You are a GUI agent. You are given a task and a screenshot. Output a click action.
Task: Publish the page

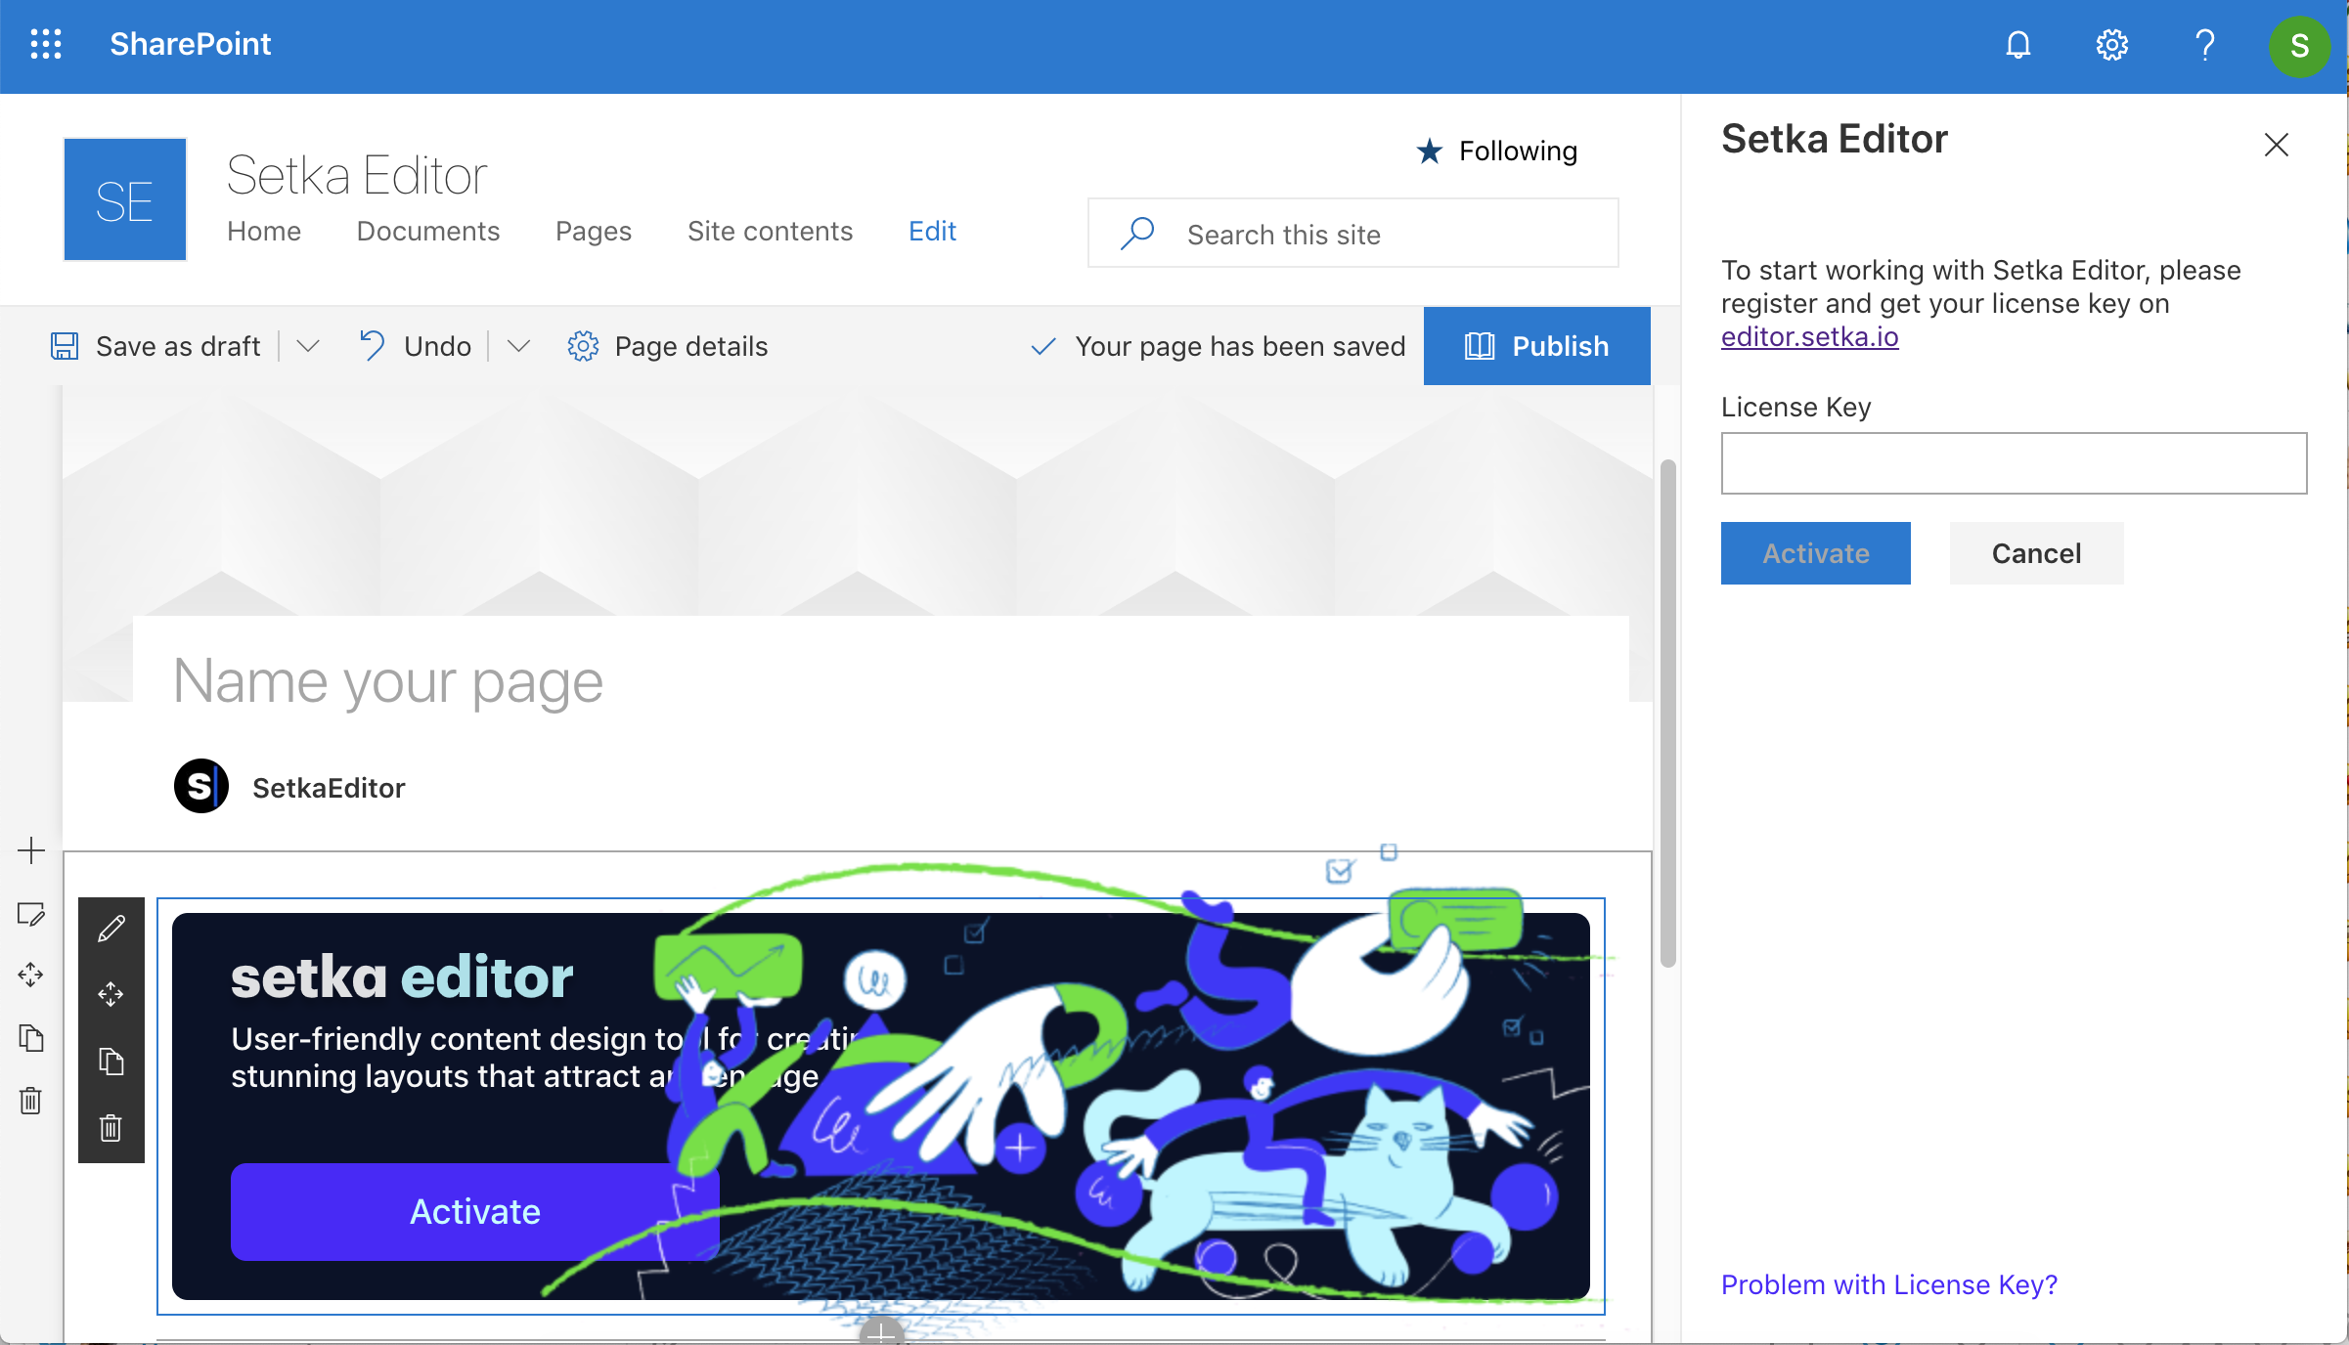(1536, 345)
